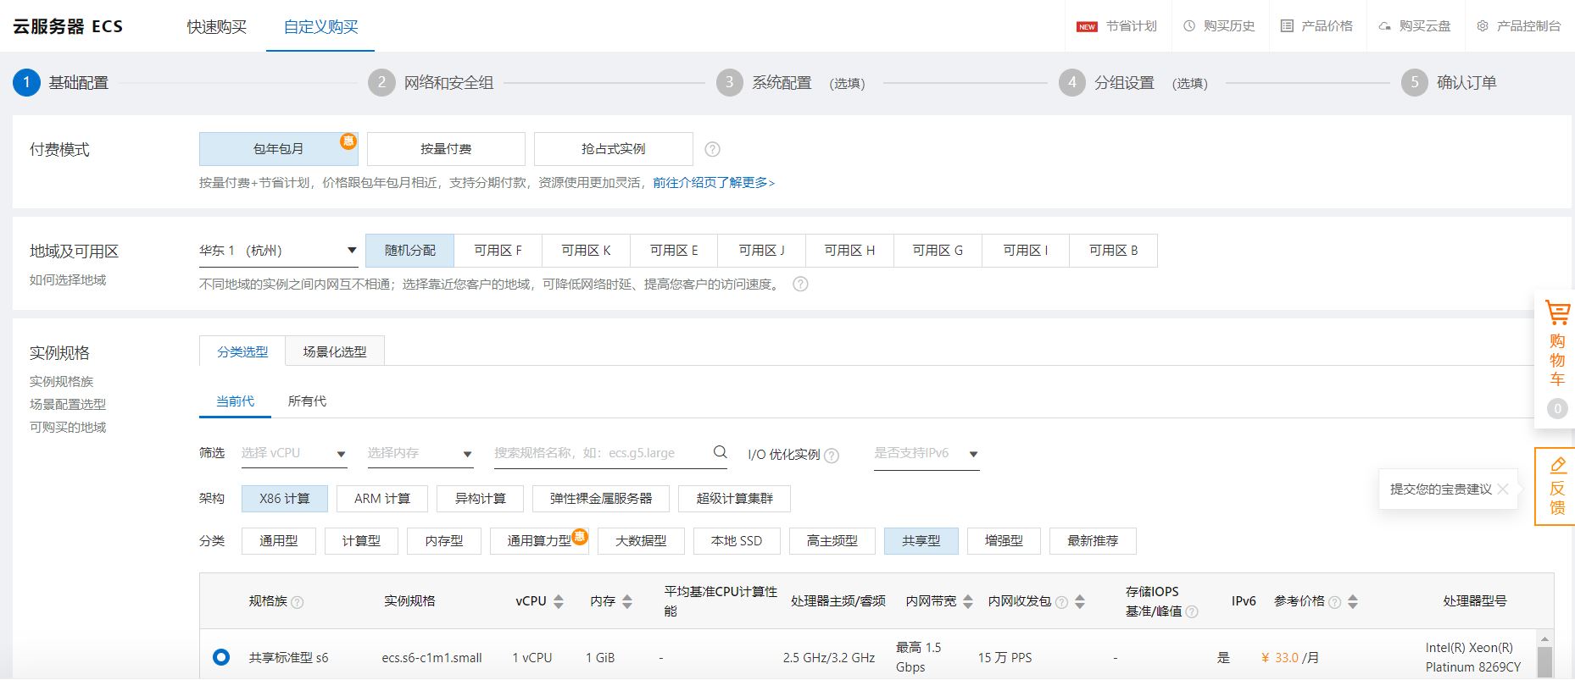Click help icon beside 规格族 header
The width and height of the screenshot is (1575, 680).
pos(298,602)
